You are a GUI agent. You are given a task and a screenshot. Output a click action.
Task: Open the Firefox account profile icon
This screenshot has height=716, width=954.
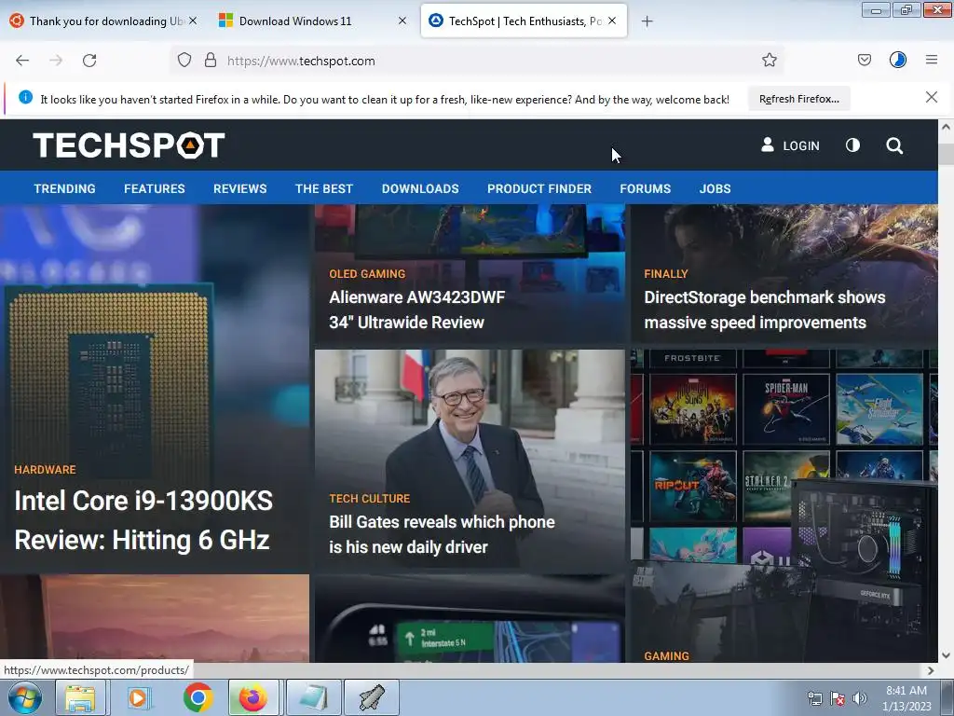[x=897, y=60]
